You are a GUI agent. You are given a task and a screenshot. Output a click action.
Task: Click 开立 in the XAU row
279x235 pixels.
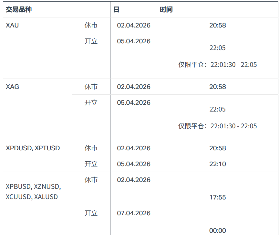click(91, 41)
